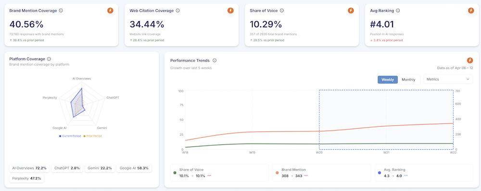481x191 pixels.
Task: Click the Brand Mention legend card
Action: coord(321,173)
